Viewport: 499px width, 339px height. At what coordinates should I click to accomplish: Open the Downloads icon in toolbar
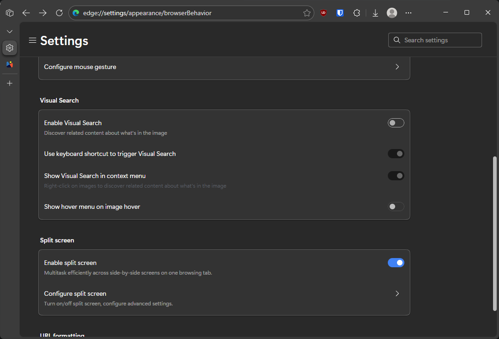pos(375,13)
